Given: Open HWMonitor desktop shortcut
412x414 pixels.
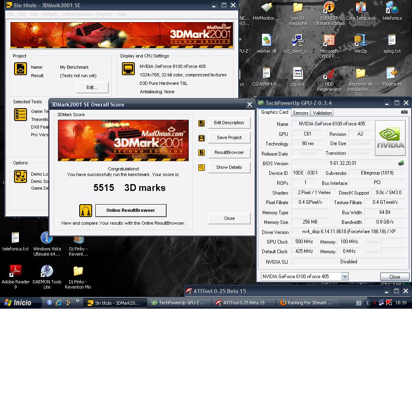Looking at the screenshot, I should [266, 11].
